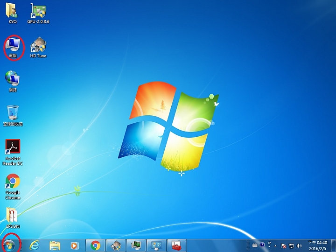Select the EPSON folder on desktop
The height and width of the screenshot is (252, 336).
click(x=13, y=218)
